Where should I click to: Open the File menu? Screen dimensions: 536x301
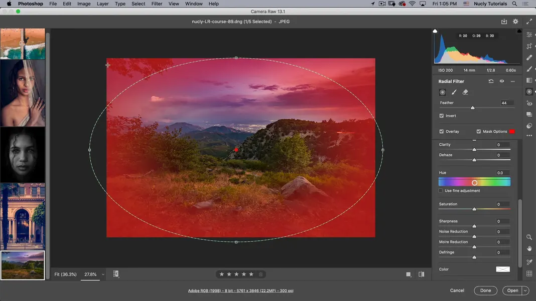[x=53, y=4]
